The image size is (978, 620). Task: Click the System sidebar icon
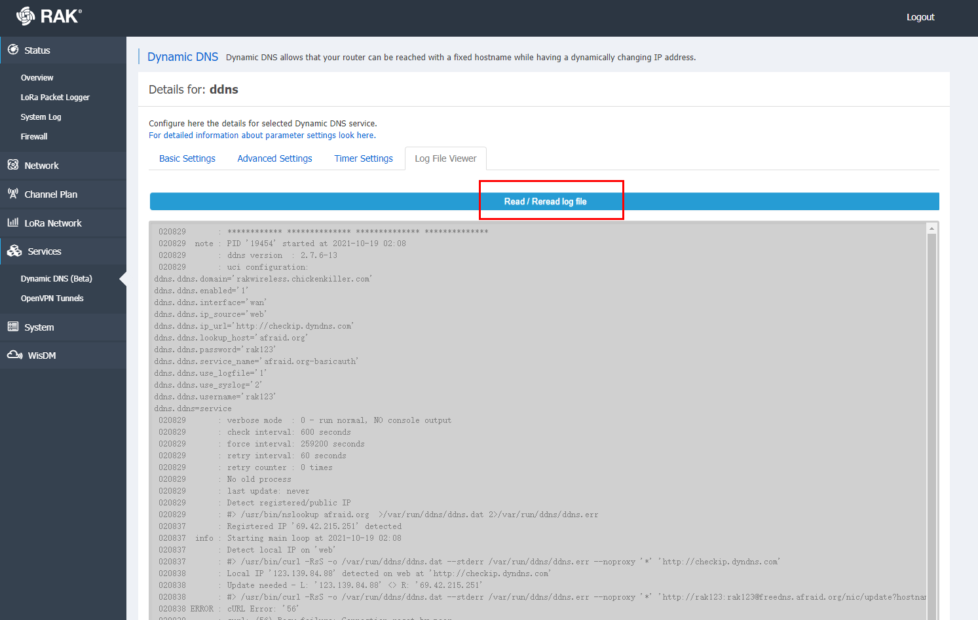click(x=13, y=327)
